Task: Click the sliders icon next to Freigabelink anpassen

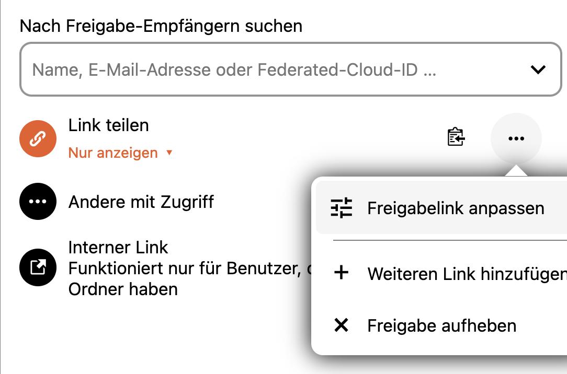Action: [x=342, y=208]
